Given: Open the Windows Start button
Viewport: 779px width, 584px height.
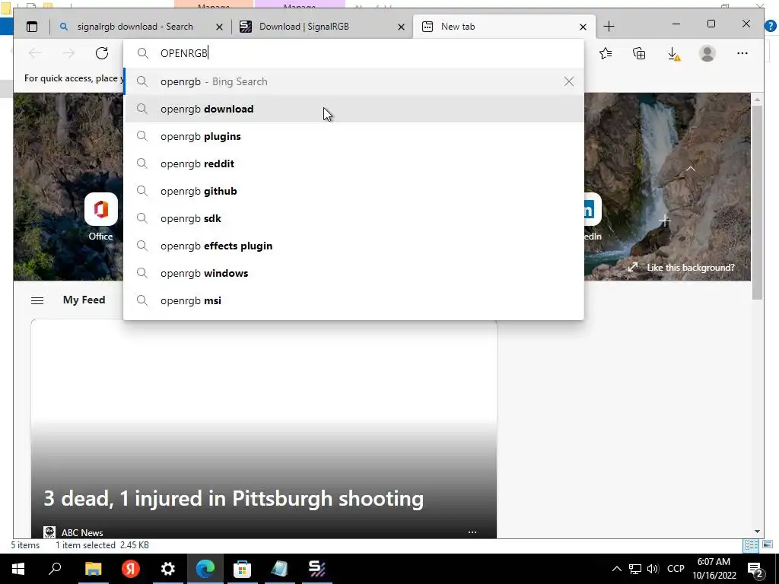Looking at the screenshot, I should tap(18, 569).
